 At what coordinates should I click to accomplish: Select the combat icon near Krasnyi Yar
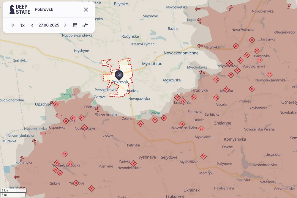(183, 100)
